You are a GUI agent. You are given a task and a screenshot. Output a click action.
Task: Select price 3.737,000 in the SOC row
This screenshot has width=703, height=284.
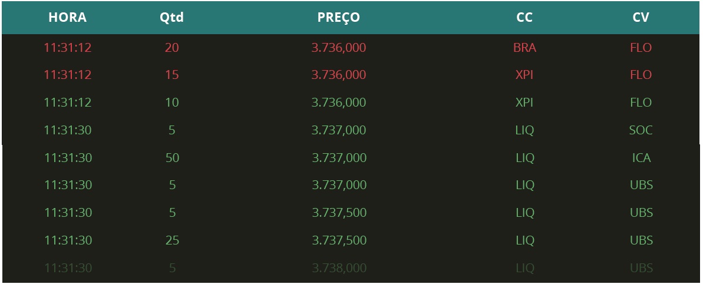[x=338, y=130]
